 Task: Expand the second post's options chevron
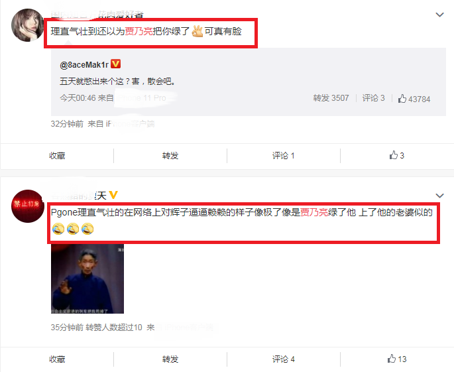click(x=439, y=196)
